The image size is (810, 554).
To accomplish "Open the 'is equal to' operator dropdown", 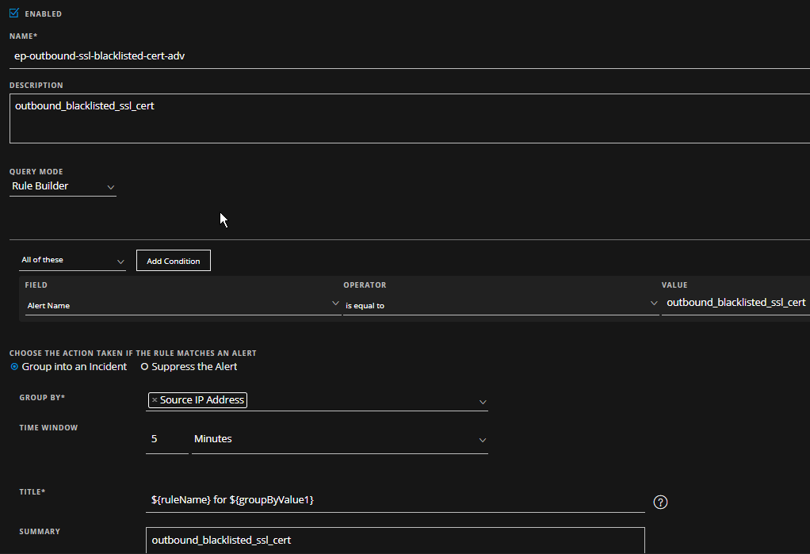I will [499, 304].
